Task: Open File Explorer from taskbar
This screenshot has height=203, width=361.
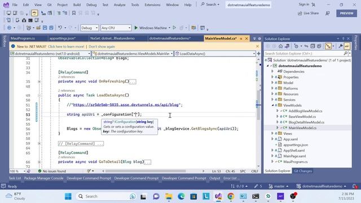Action: (169, 196)
